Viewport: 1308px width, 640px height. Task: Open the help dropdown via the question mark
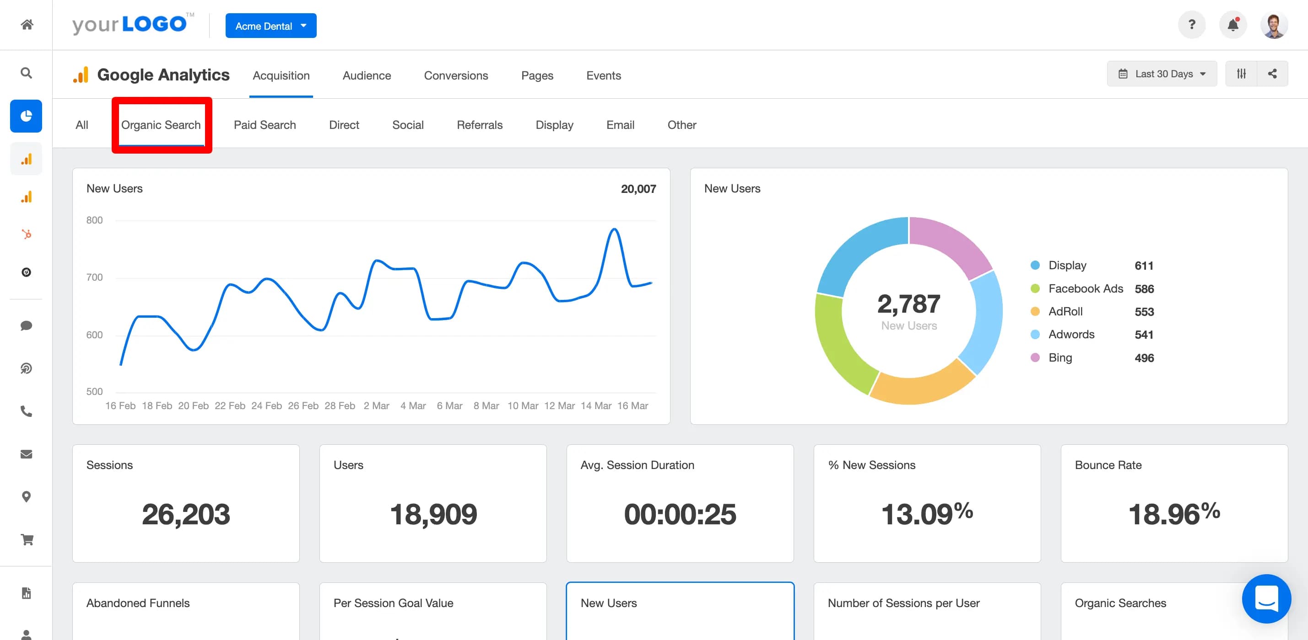pos(1192,24)
